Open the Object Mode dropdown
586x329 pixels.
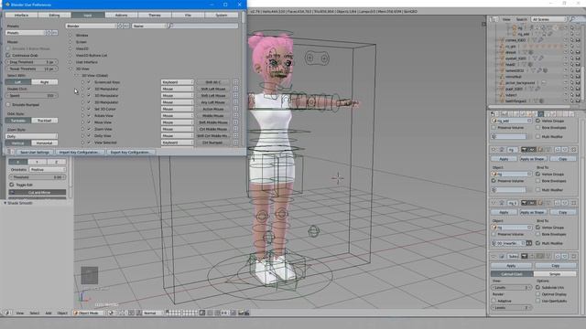click(90, 313)
